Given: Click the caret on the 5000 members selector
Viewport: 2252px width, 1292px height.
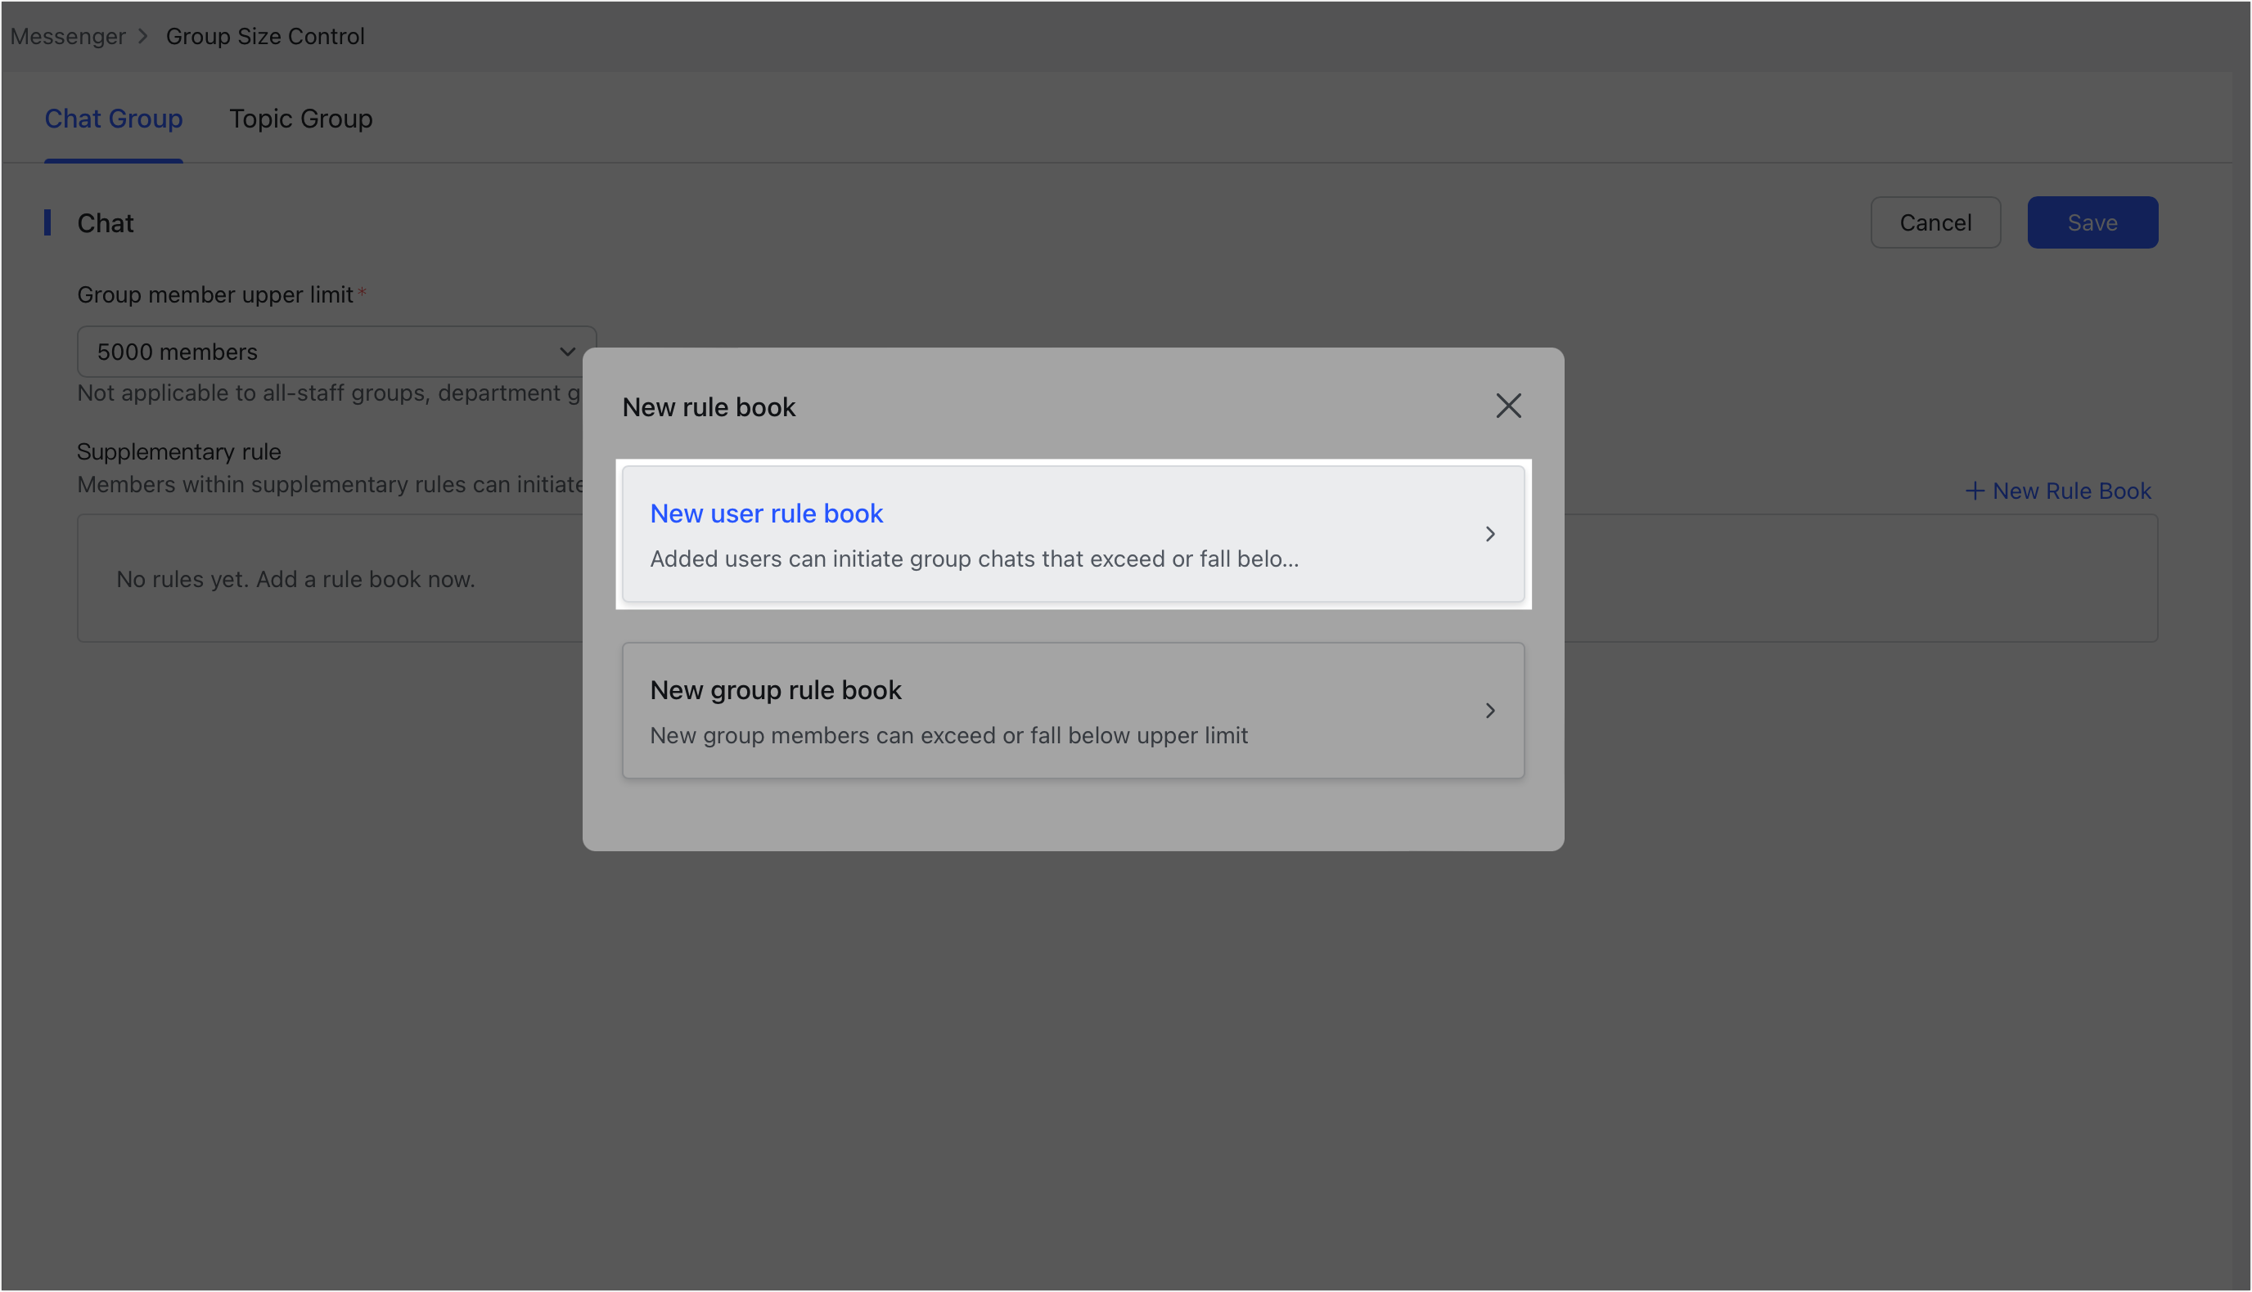Looking at the screenshot, I should coord(567,352).
